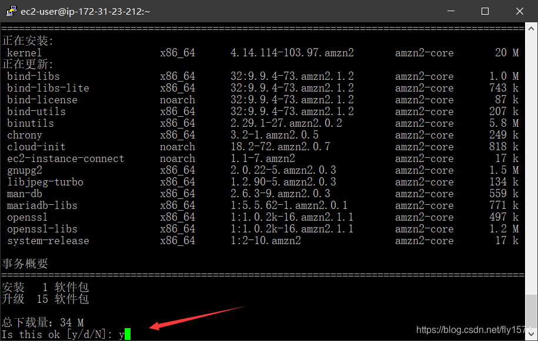538x341 pixels.
Task: Click the 'gnupg2' package name
Action: [24, 170]
